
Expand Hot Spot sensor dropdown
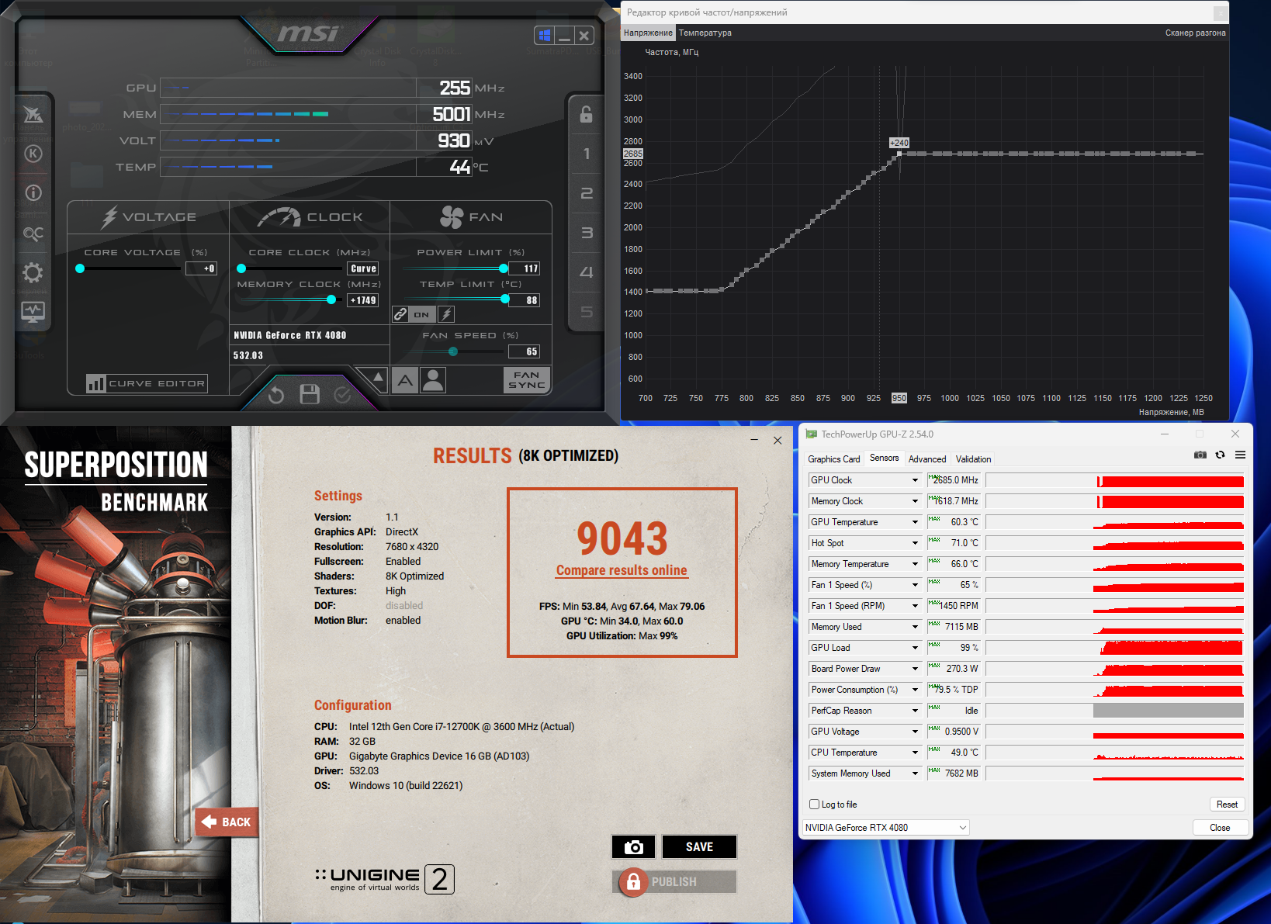pyautogui.click(x=915, y=543)
